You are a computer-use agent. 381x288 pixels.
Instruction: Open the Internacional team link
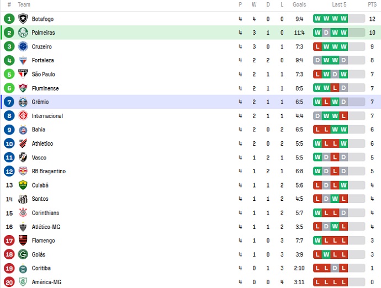click(x=47, y=116)
